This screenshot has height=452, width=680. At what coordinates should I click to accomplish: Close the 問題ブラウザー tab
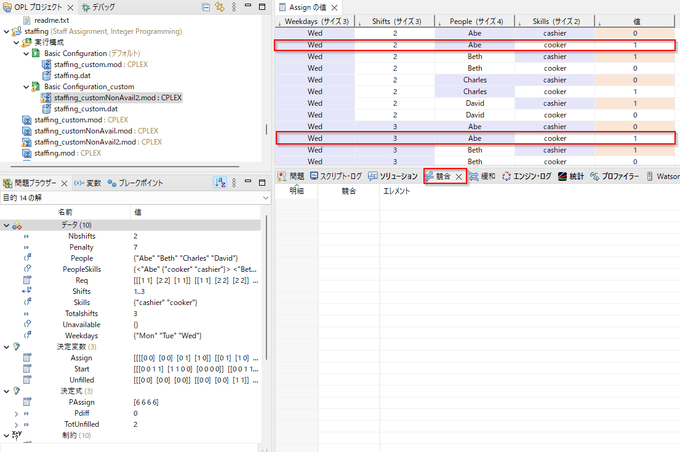tap(64, 183)
